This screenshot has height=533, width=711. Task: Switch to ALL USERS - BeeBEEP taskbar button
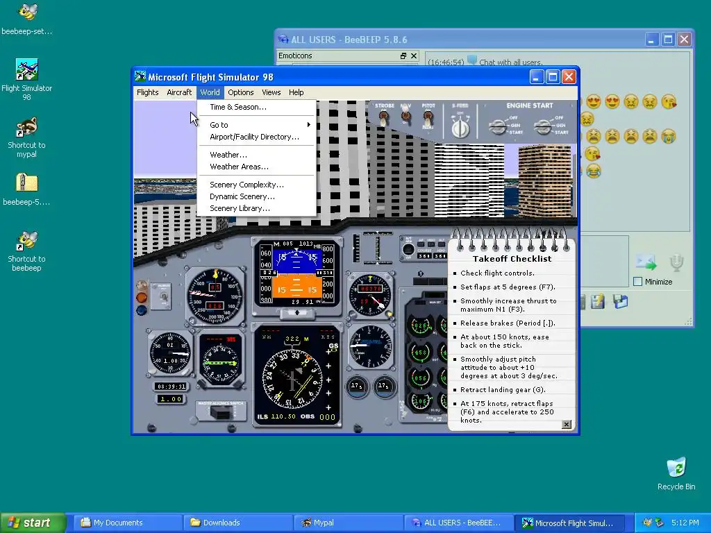click(458, 523)
